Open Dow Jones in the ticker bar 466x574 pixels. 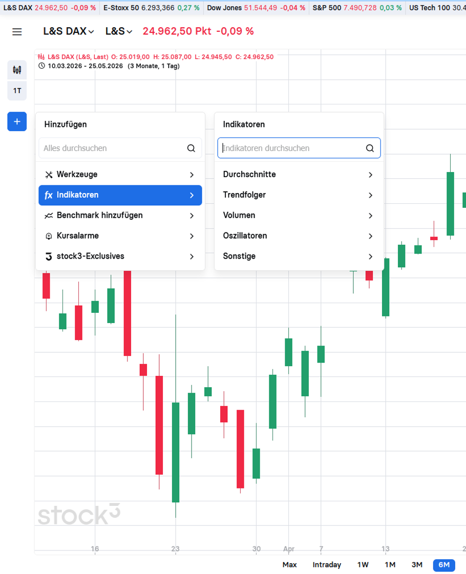click(256, 8)
